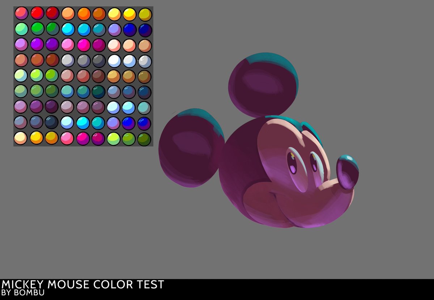
Task: Pick the dark blue swatch ending the sixth row
Action: pos(145,92)
